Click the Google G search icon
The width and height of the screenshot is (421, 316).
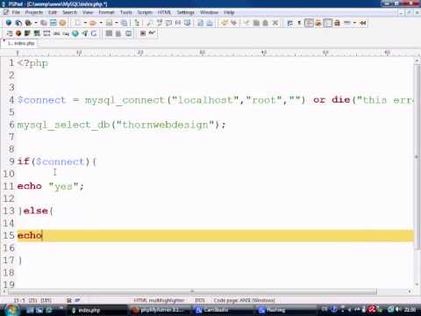(94, 33)
